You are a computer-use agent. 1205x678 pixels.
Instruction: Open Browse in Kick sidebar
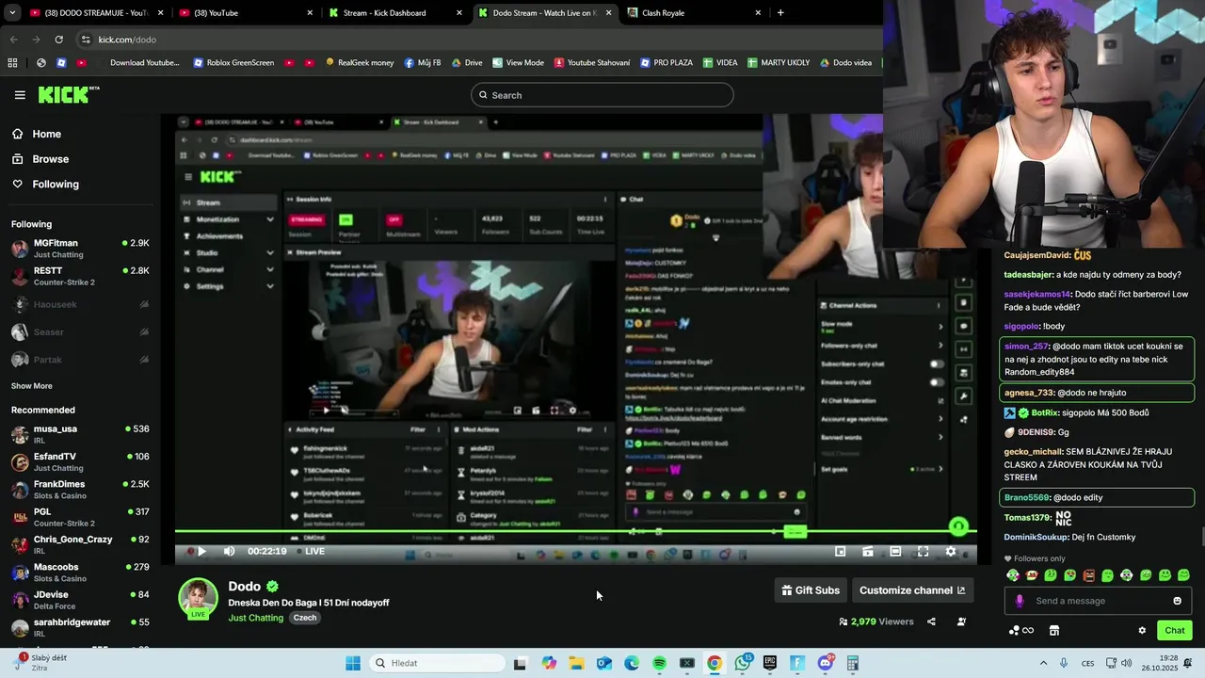[41, 159]
